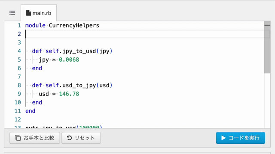Click the 146.78 number on line 9
The width and height of the screenshot is (275, 154).
69,94
